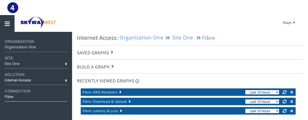This screenshot has width=308, height=120.
Task: Open the hamburger menu icon
Action: tap(7, 24)
